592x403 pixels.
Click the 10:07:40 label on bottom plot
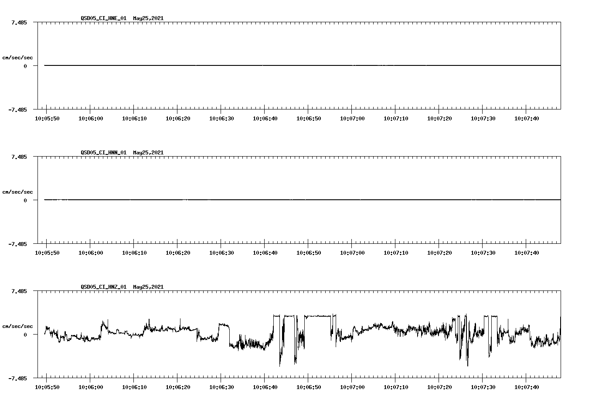(527, 386)
